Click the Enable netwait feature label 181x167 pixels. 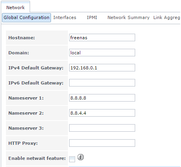tap(37, 158)
